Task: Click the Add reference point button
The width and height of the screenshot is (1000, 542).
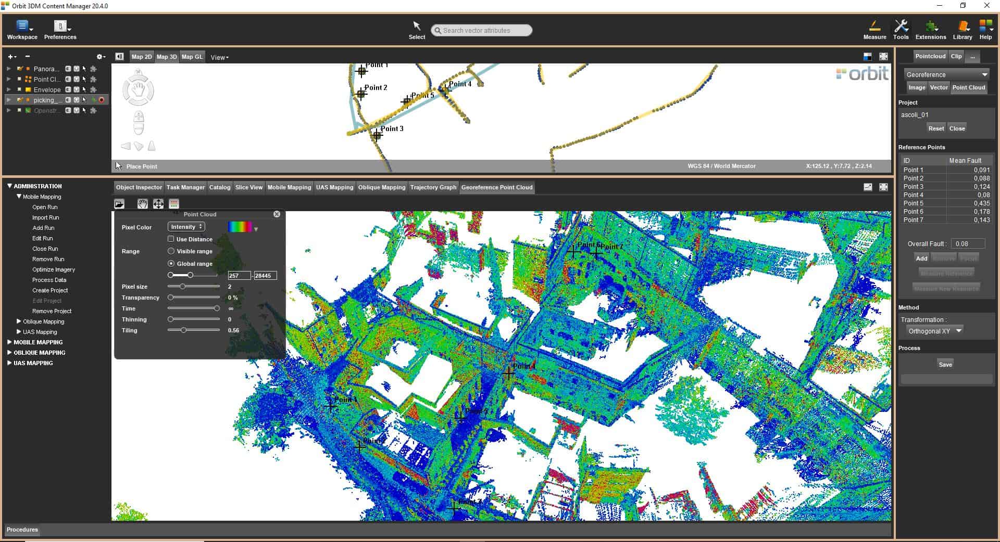Action: pos(921,258)
